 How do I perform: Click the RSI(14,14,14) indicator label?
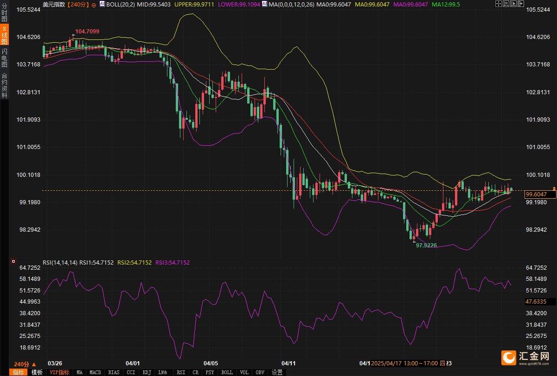[x=60, y=262]
